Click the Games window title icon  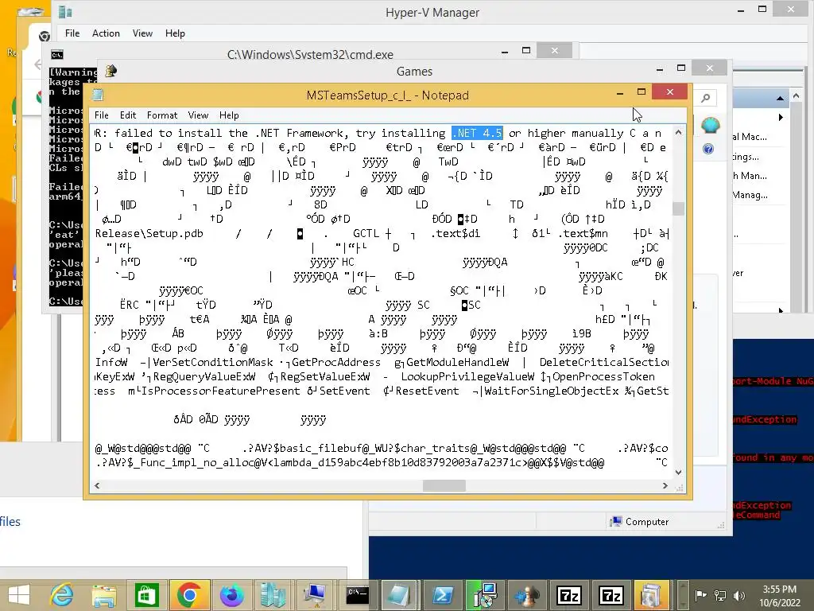(x=110, y=71)
